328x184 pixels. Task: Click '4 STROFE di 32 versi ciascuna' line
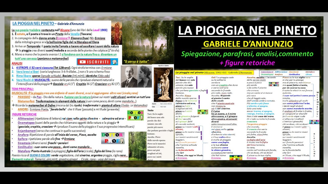64,68
